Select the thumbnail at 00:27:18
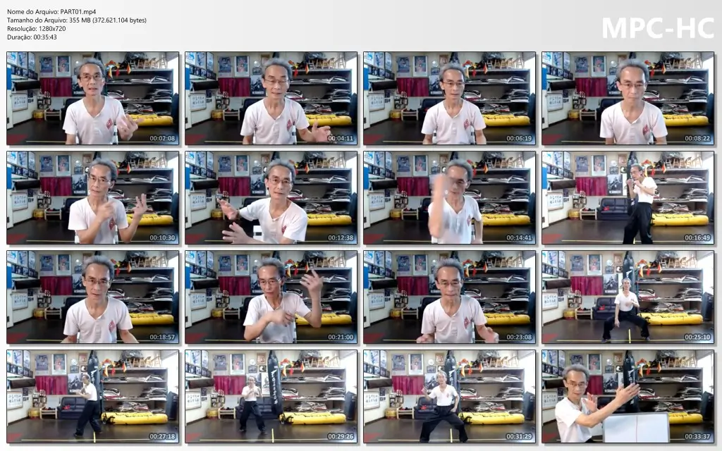Viewport: 722px width, 451px height. (x=93, y=397)
